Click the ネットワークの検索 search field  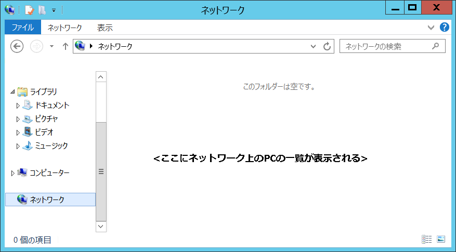(x=393, y=46)
